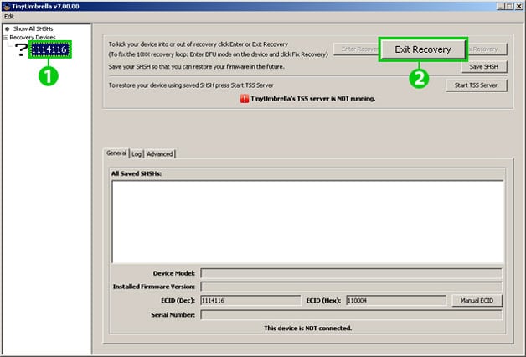Select the General tab
Viewport: 526px width, 357px height.
[x=116, y=153]
